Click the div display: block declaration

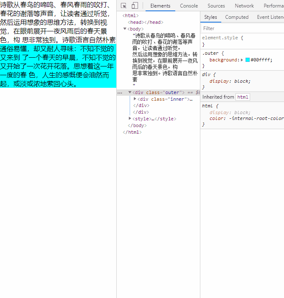(230, 81)
